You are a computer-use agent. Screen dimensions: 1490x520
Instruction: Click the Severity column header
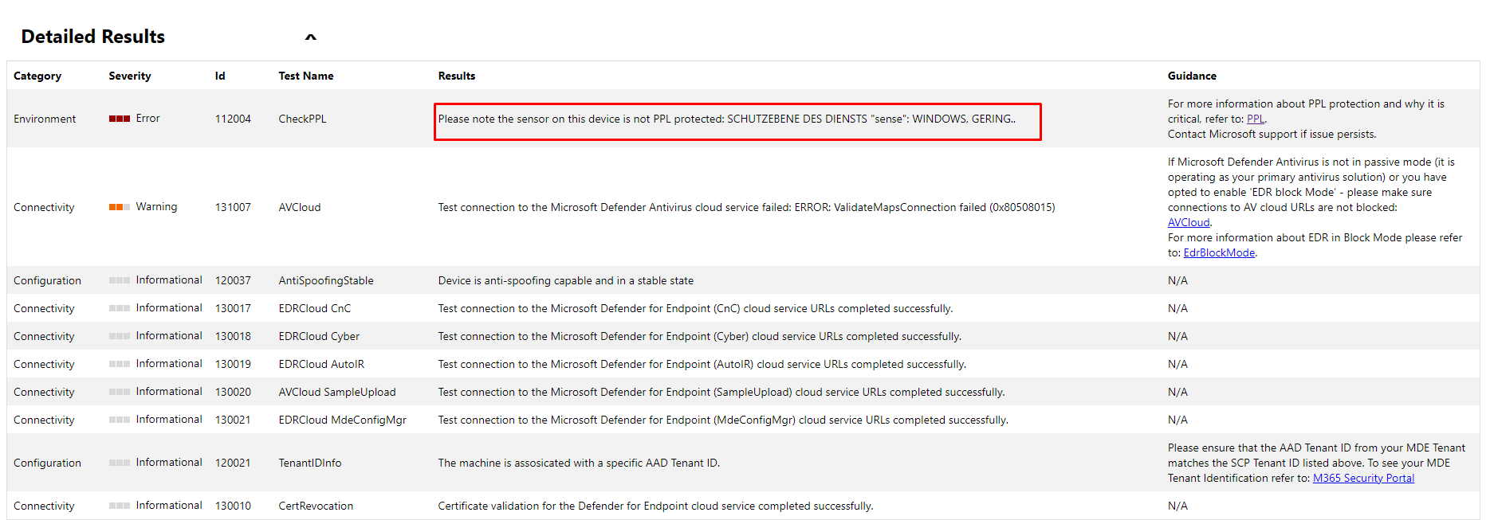(x=130, y=76)
